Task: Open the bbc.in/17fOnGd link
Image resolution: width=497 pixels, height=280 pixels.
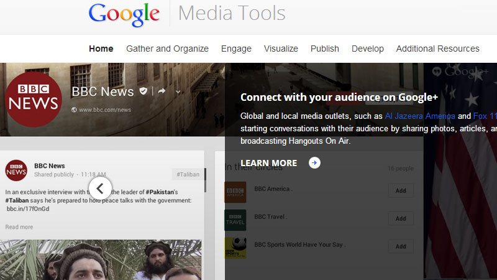Action: coord(28,209)
